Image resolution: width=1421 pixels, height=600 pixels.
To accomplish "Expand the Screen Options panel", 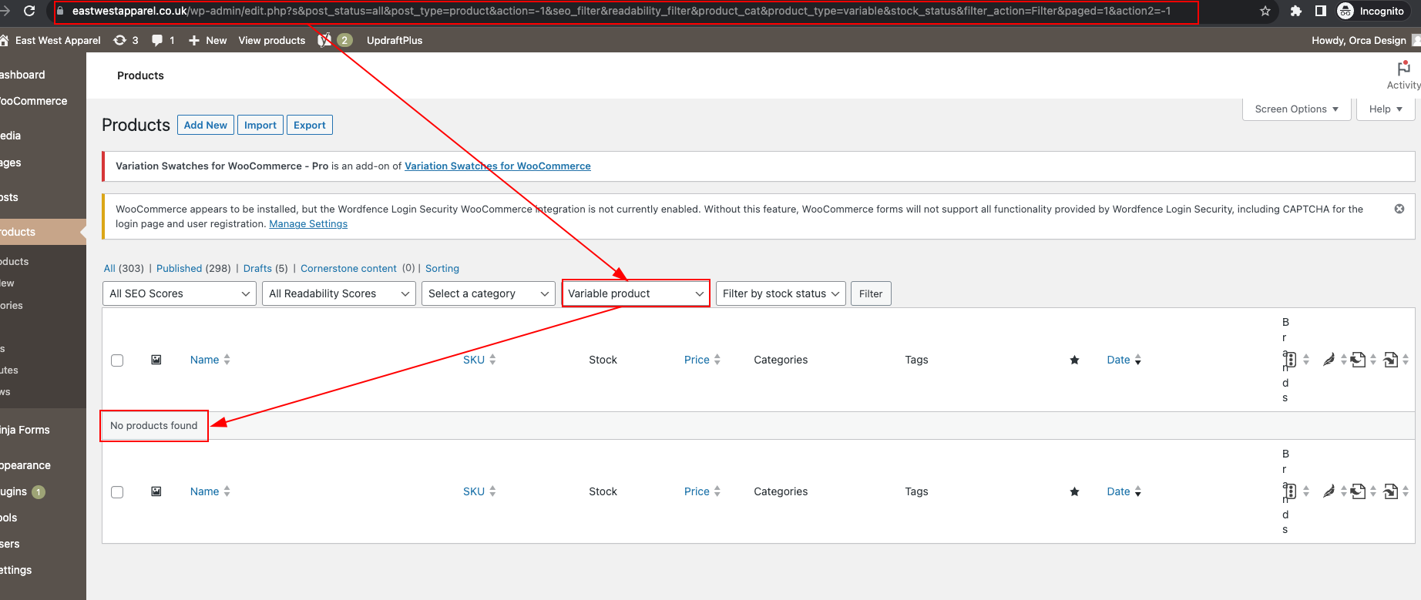I will click(x=1297, y=109).
